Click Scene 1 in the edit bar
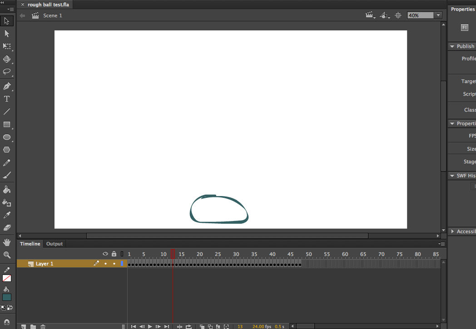Image resolution: width=476 pixels, height=329 pixels. tap(53, 15)
